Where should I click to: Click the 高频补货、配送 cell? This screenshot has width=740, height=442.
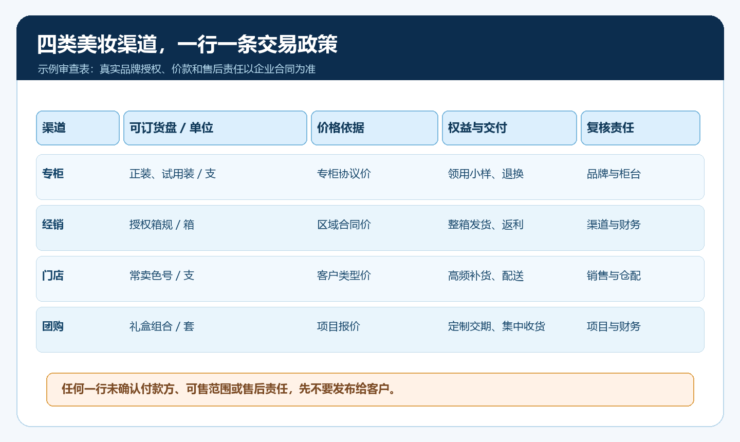[x=486, y=275]
